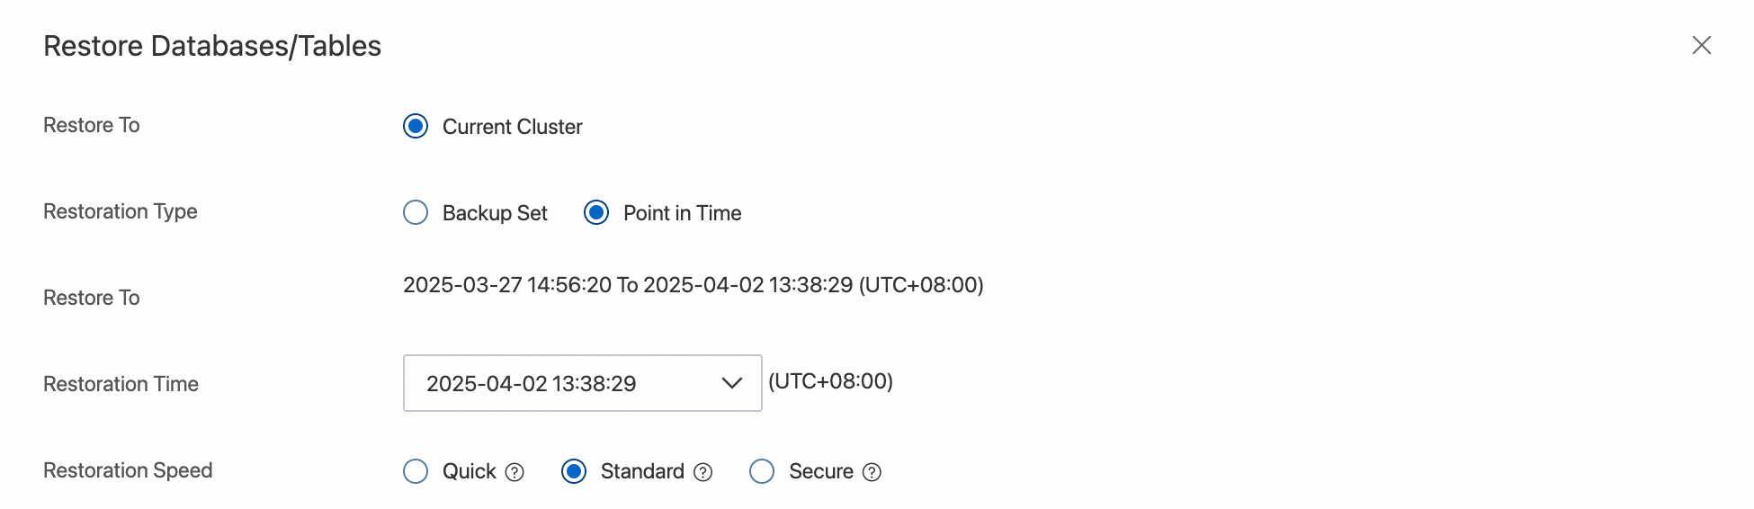This screenshot has height=509, width=1754.
Task: Click the 'Standard' speed label text
Action: click(642, 471)
